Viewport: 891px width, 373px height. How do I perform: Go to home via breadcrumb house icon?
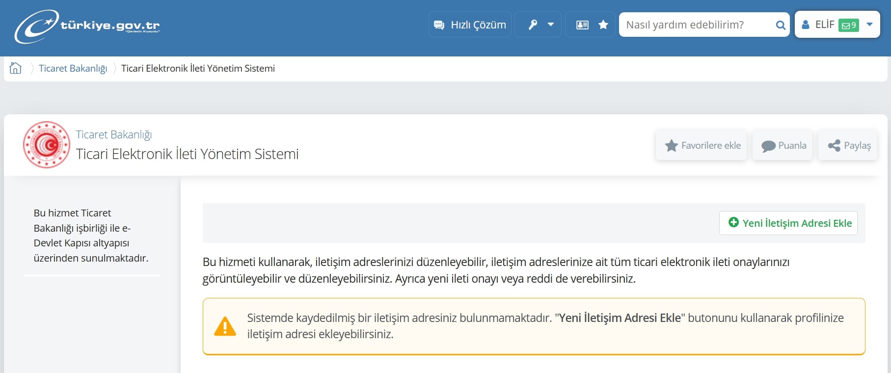click(16, 68)
